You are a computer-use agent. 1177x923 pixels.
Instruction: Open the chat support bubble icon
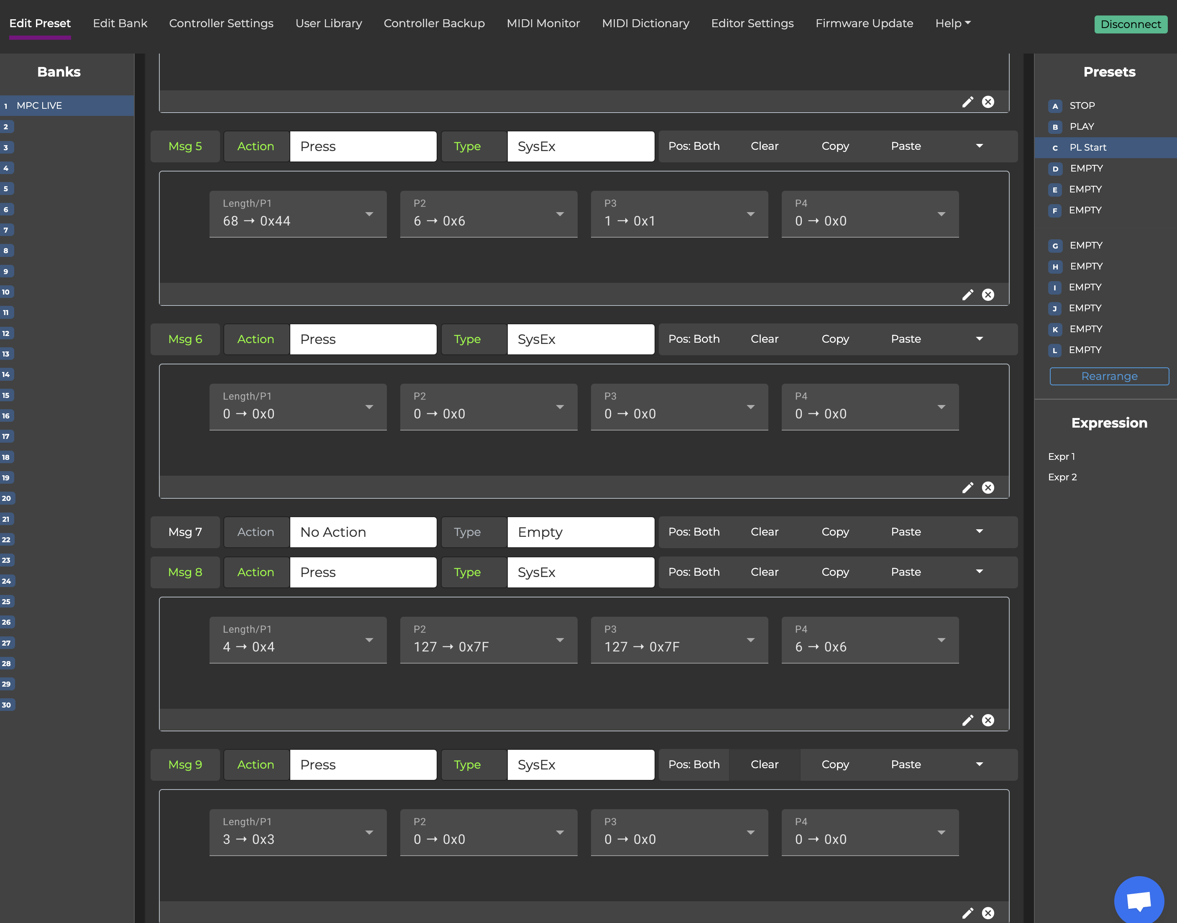coord(1139,900)
